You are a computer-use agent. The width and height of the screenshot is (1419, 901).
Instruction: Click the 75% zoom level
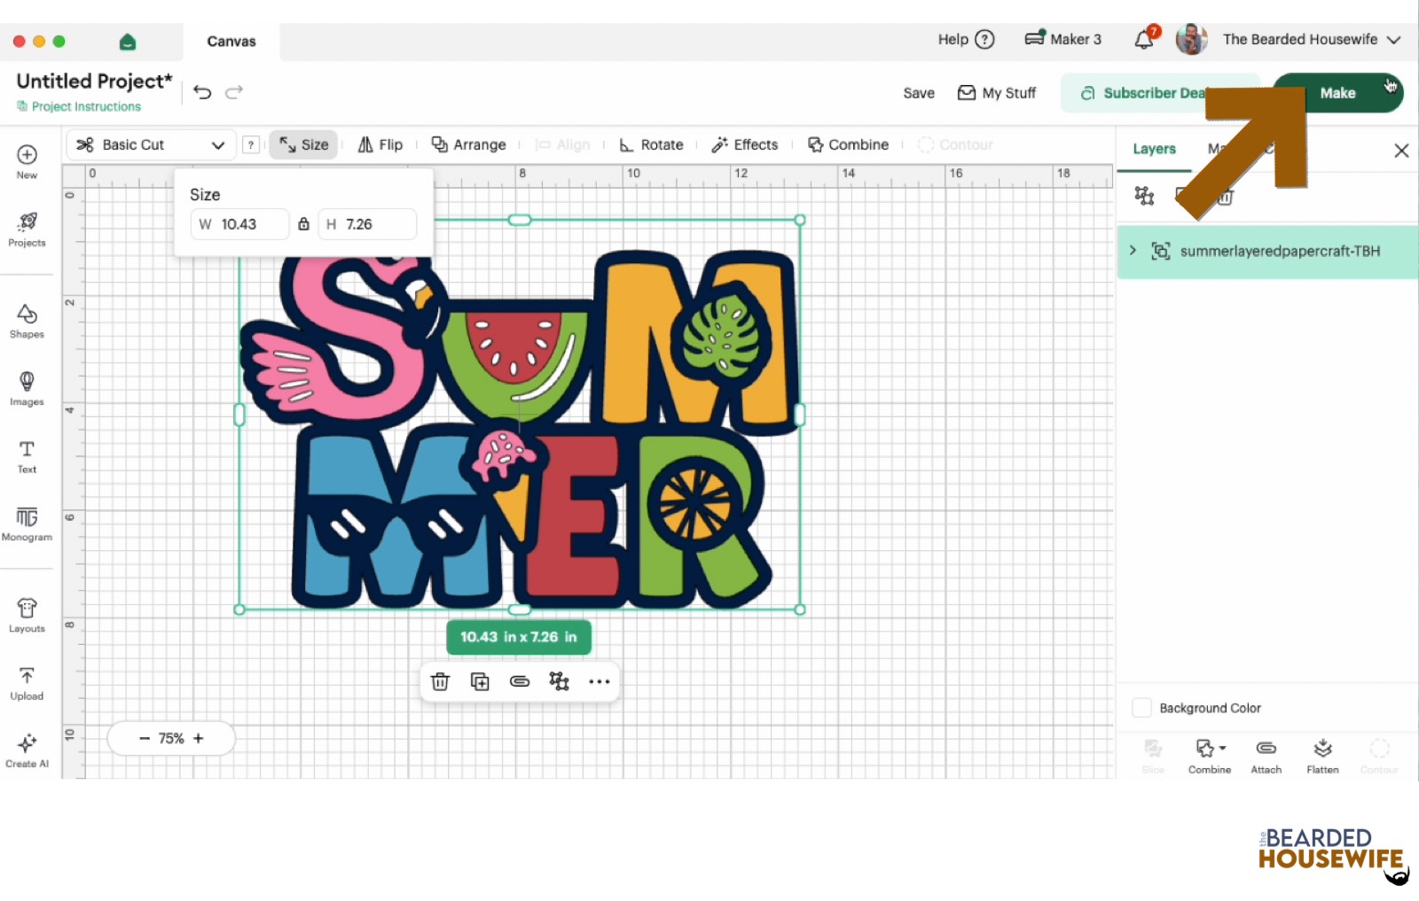click(171, 738)
